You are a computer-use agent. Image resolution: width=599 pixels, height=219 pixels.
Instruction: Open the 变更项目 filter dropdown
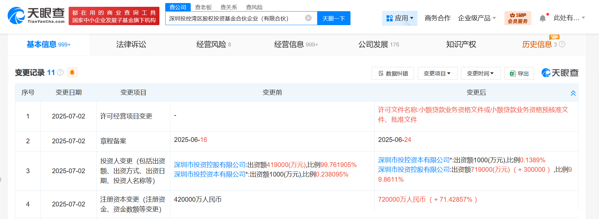pyautogui.click(x=437, y=73)
